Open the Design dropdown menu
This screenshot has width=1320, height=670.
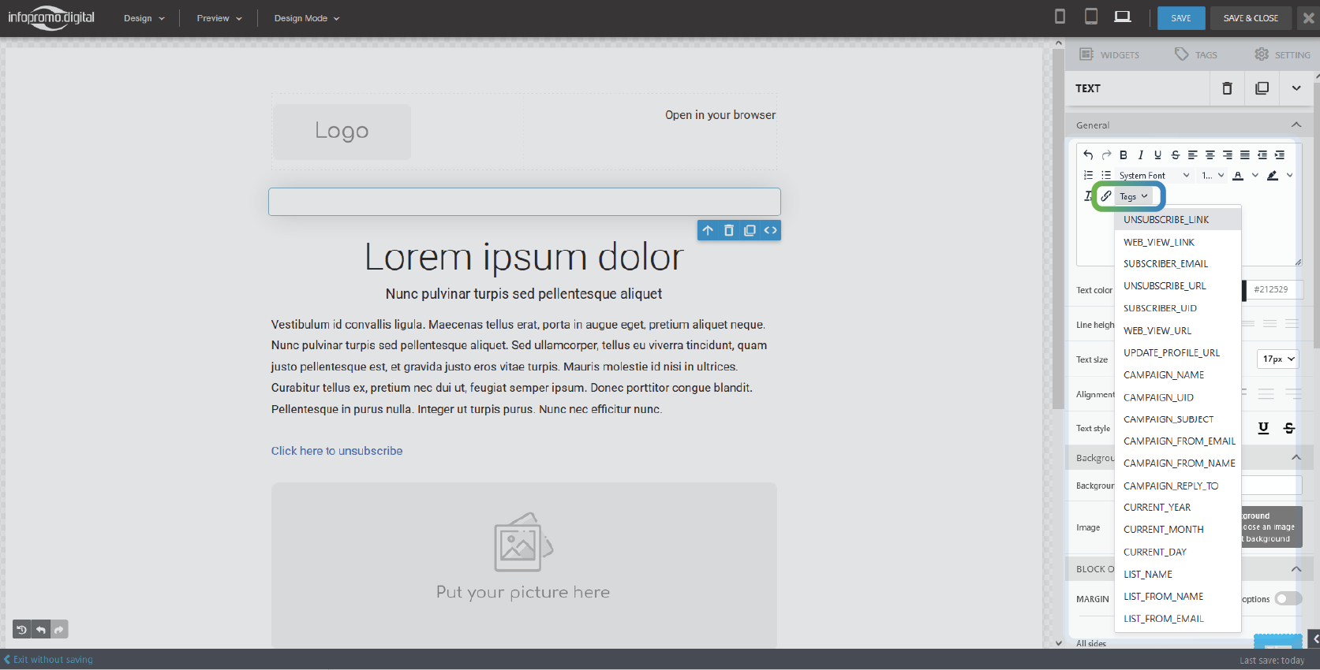pos(144,18)
